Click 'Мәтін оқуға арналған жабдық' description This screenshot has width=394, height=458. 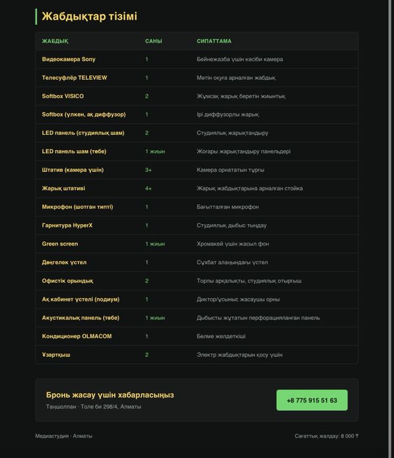[x=236, y=78]
